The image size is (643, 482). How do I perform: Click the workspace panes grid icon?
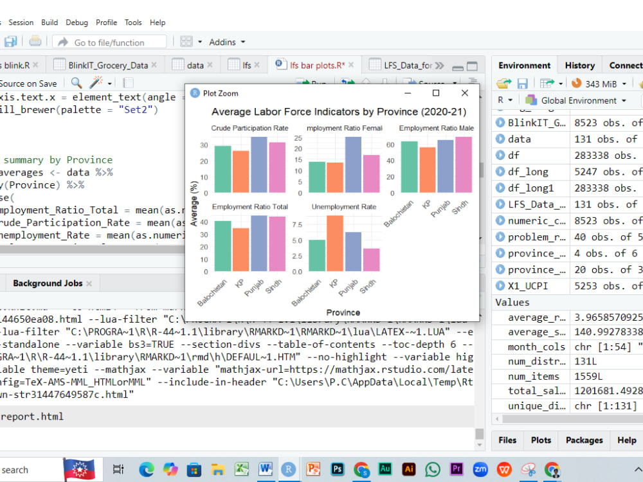(186, 42)
